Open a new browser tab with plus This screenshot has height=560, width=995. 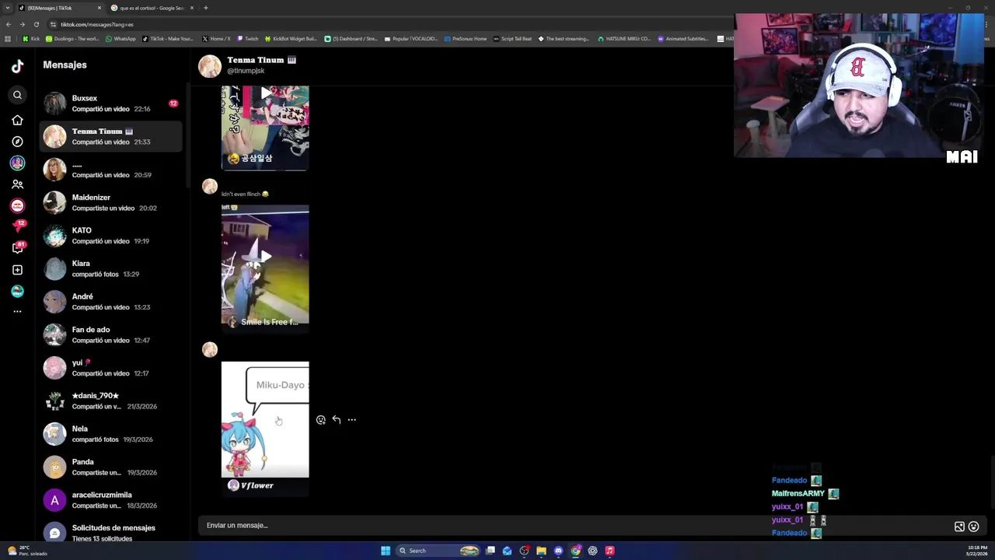tap(205, 8)
